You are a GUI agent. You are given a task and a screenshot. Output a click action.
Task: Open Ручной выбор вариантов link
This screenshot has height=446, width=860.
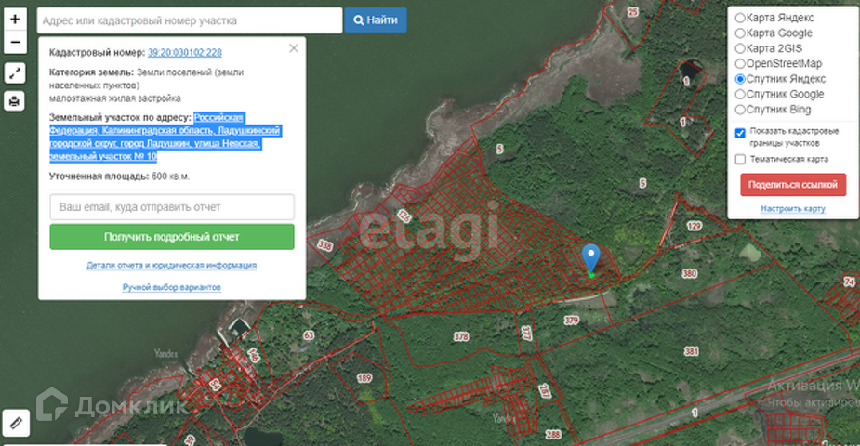click(172, 287)
